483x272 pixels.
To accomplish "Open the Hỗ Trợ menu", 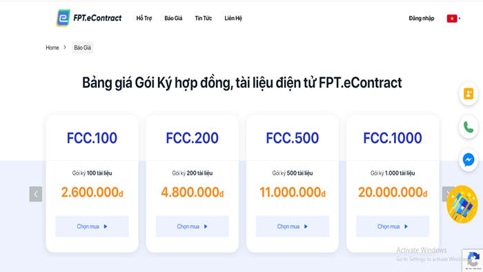I will tap(144, 18).
